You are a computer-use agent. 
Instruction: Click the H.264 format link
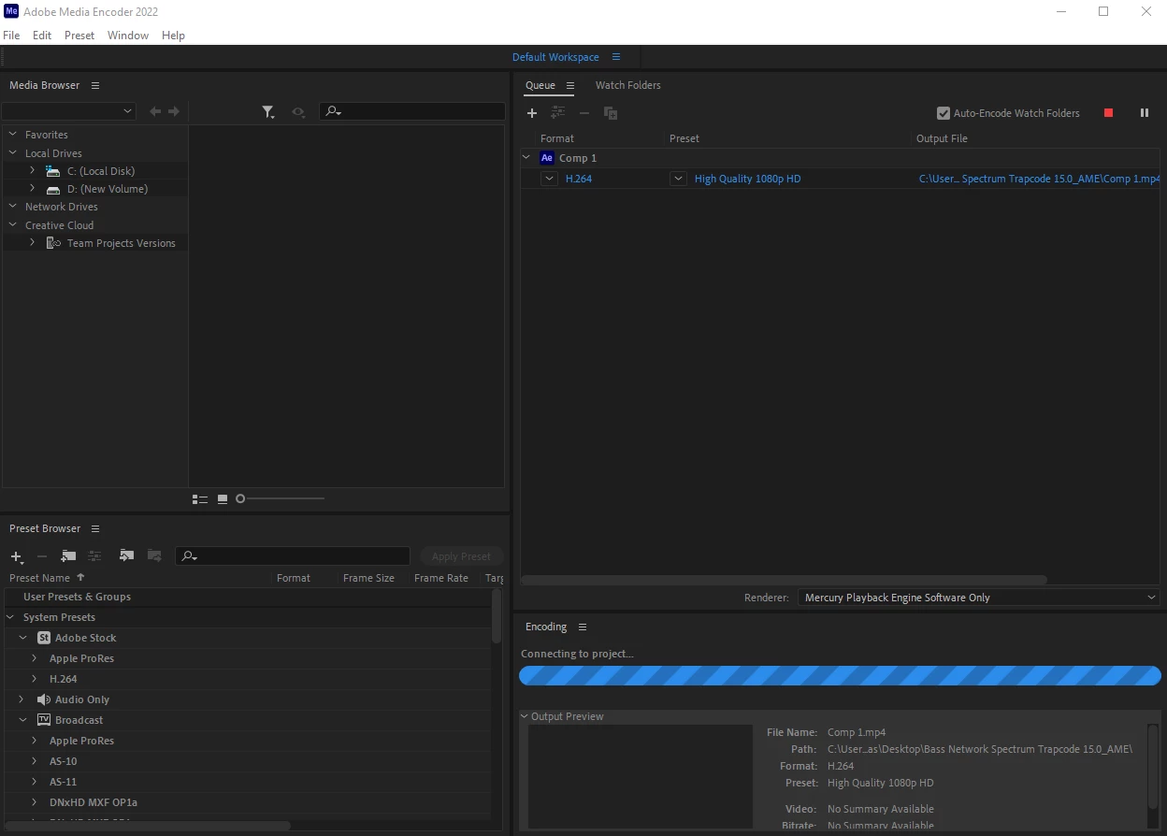(579, 179)
